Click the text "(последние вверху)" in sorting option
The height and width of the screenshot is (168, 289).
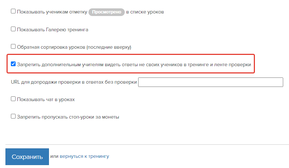pyautogui.click(x=109, y=47)
